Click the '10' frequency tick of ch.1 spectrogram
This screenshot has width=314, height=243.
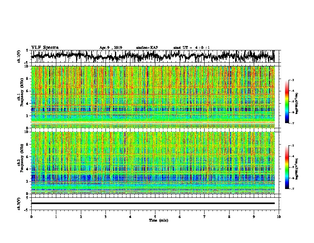point(27,66)
